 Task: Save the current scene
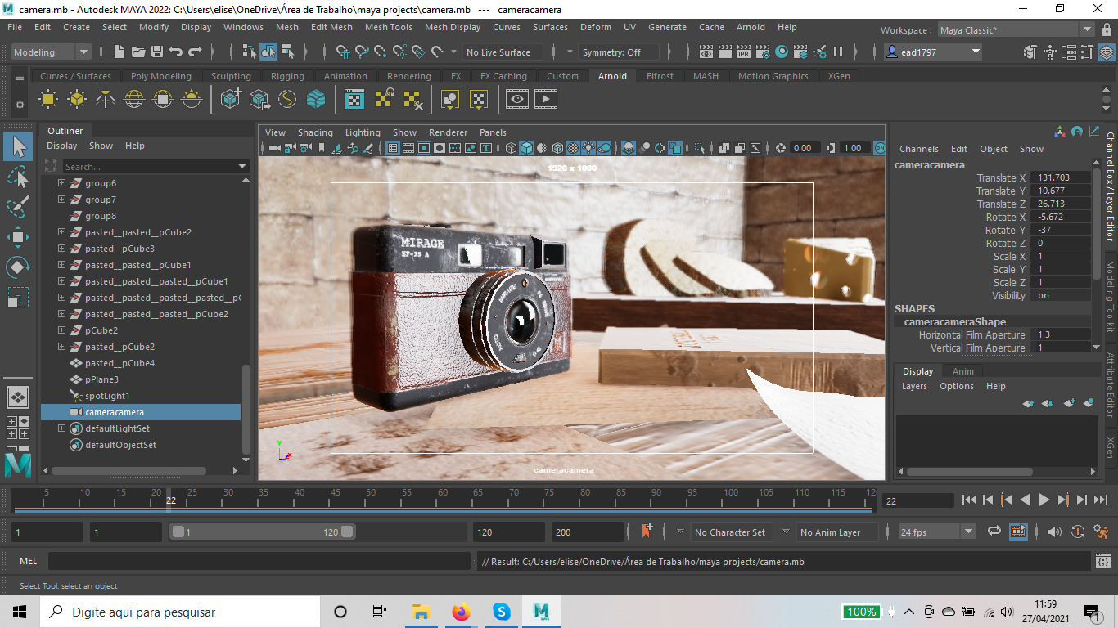[x=157, y=52]
